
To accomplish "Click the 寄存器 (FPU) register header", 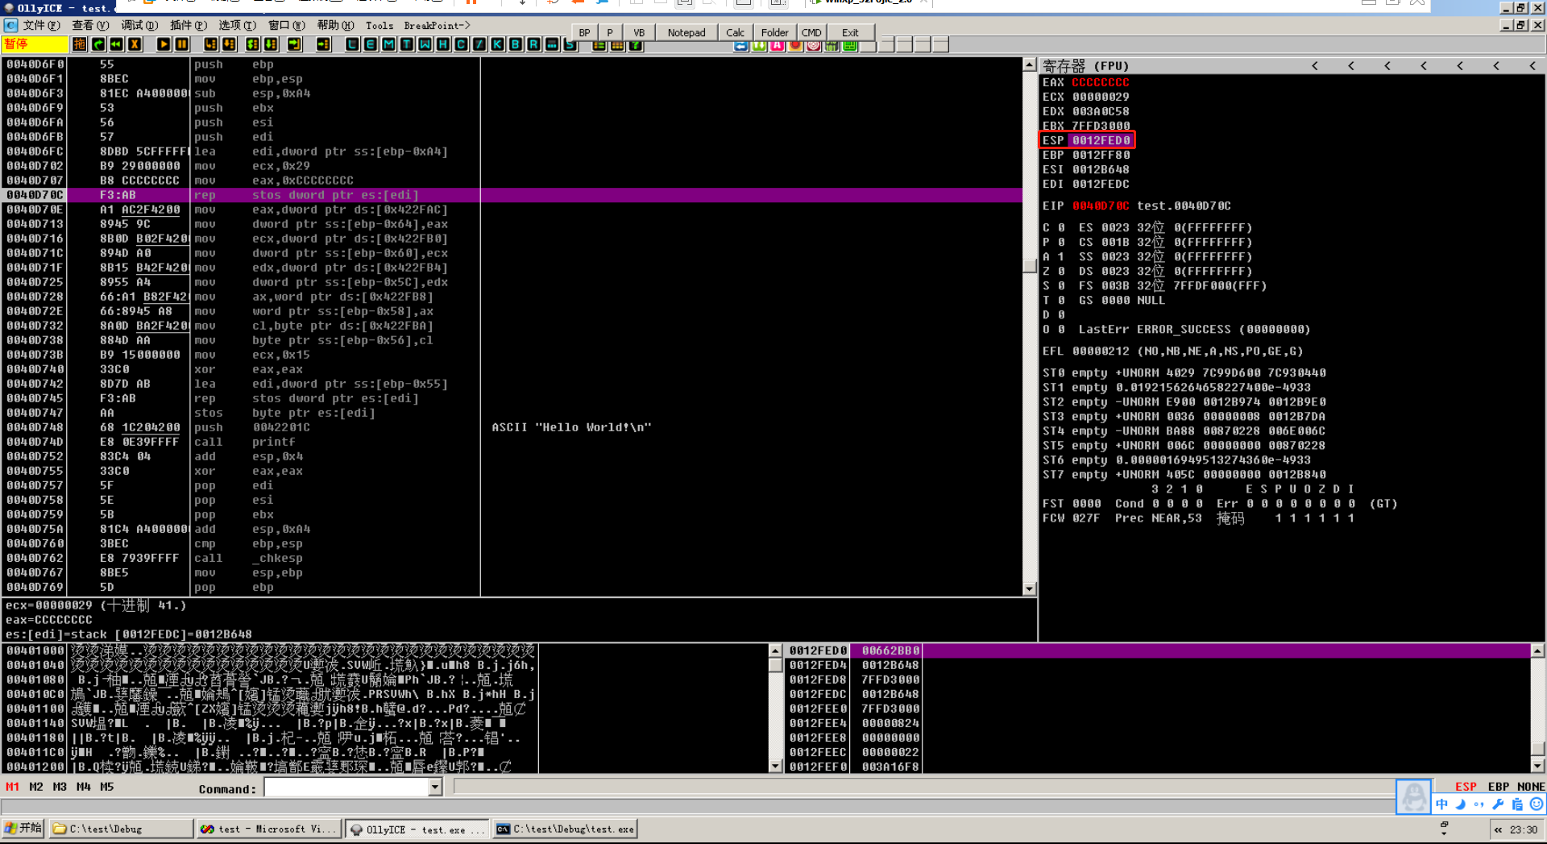I will point(1085,65).
